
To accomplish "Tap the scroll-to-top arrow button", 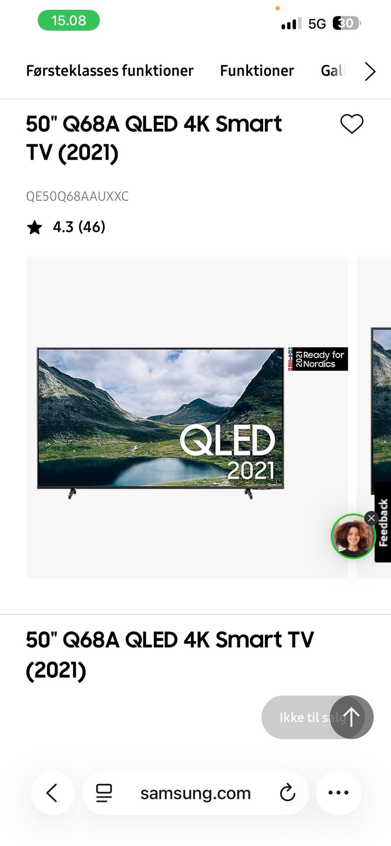I will click(x=351, y=717).
